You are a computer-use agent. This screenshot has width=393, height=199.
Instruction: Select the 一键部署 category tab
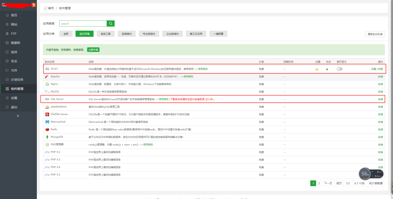coord(218,34)
